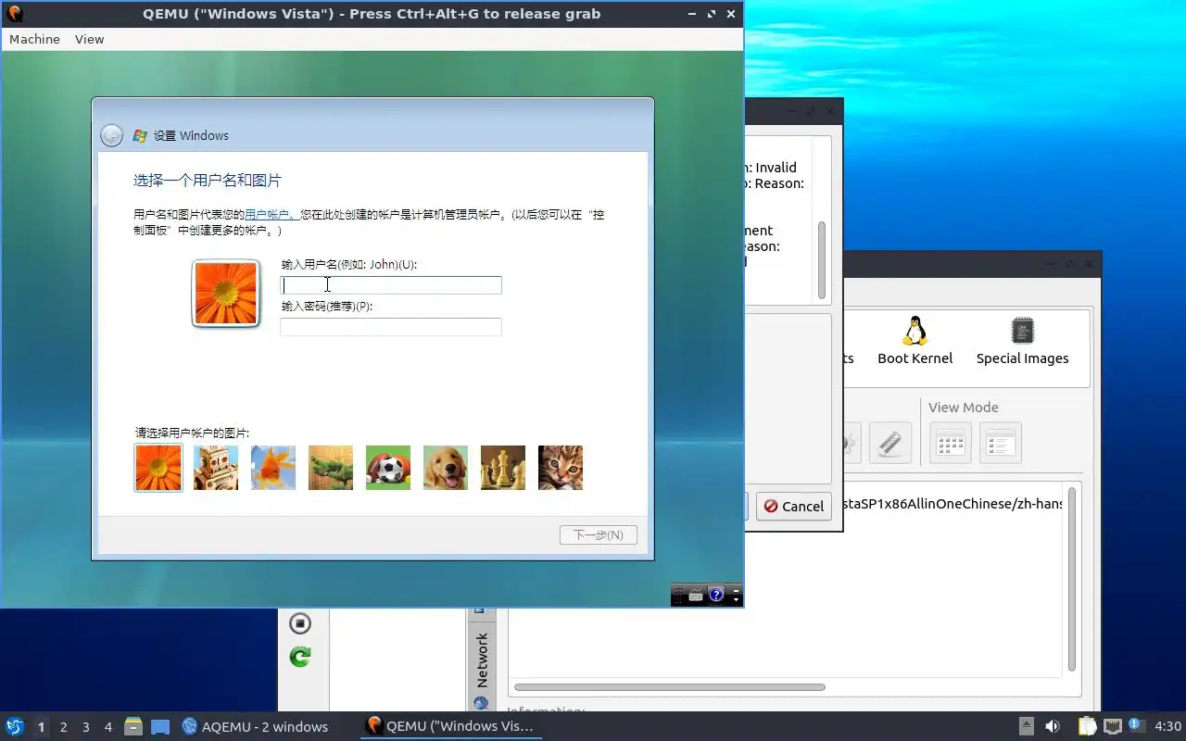Viewport: 1186px width, 741px height.
Task: Select the chess pieces account picture
Action: coord(503,468)
